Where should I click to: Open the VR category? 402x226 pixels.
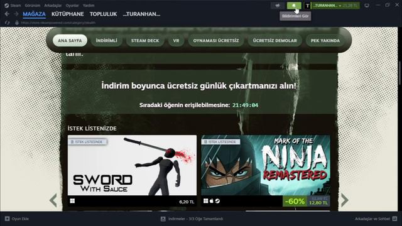[x=176, y=40]
